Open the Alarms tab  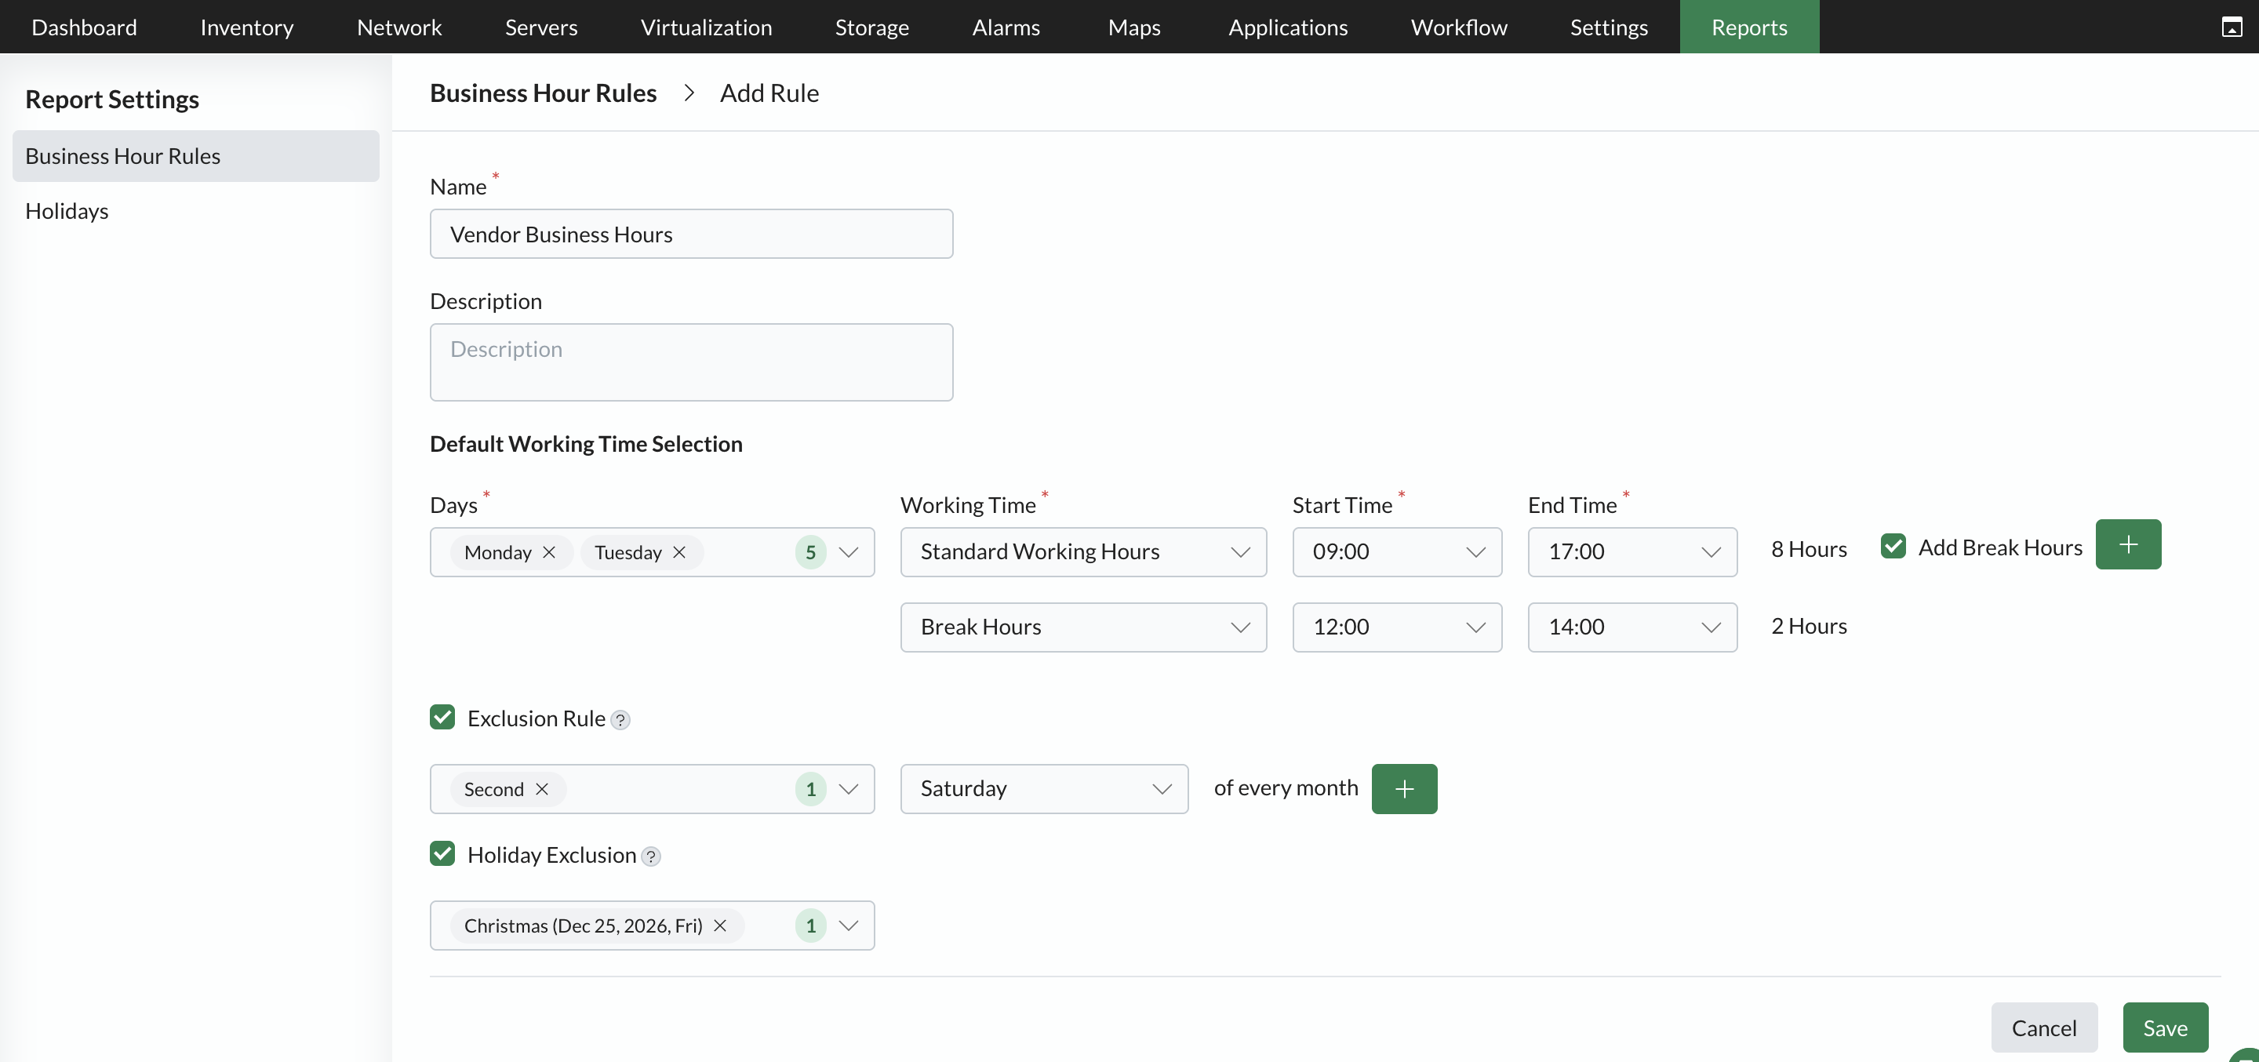pos(1006,27)
